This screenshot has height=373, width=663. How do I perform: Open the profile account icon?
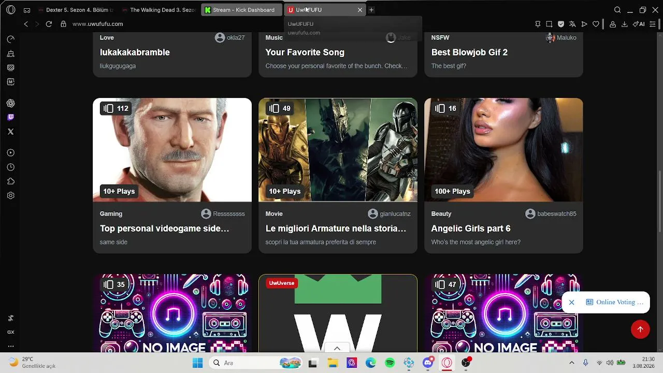click(x=613, y=24)
